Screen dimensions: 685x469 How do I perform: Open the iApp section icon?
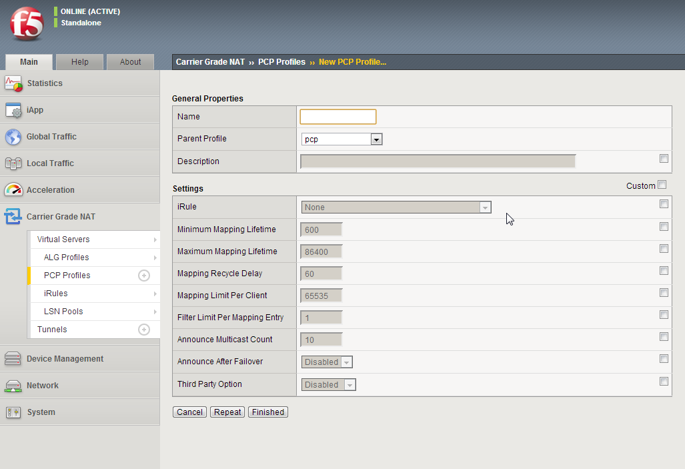coord(13,110)
